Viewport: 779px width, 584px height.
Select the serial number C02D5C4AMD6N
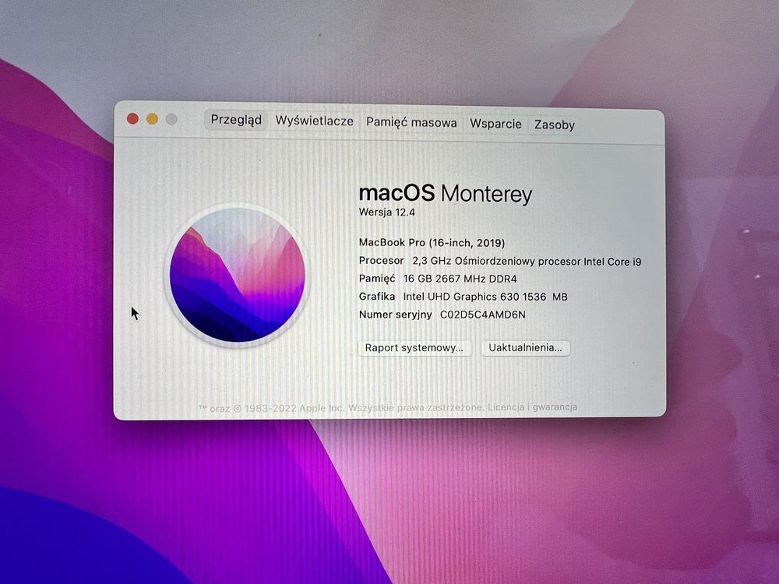tap(483, 315)
